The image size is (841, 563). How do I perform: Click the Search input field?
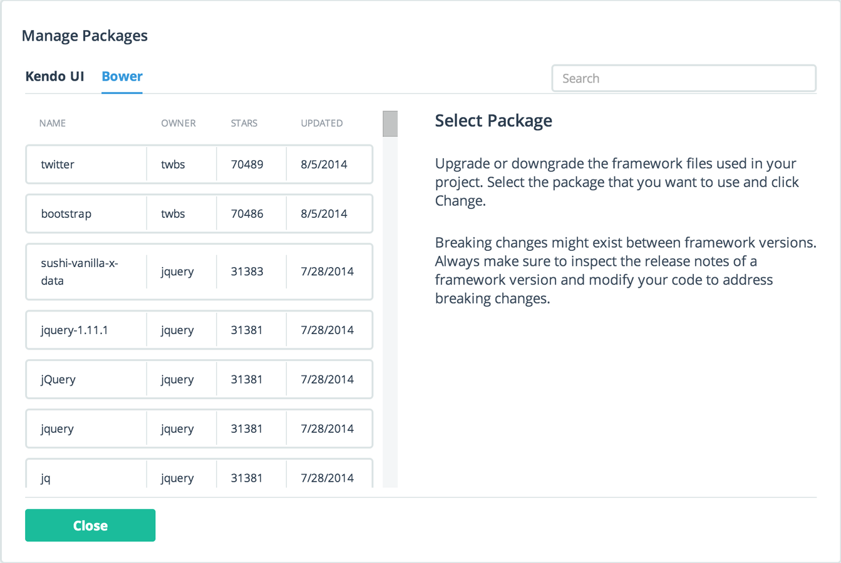point(684,78)
